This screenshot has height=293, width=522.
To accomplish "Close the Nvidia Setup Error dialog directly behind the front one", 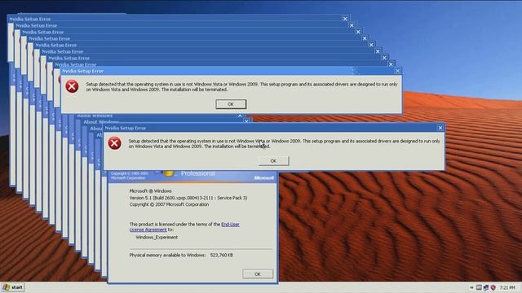I will coord(397,71).
